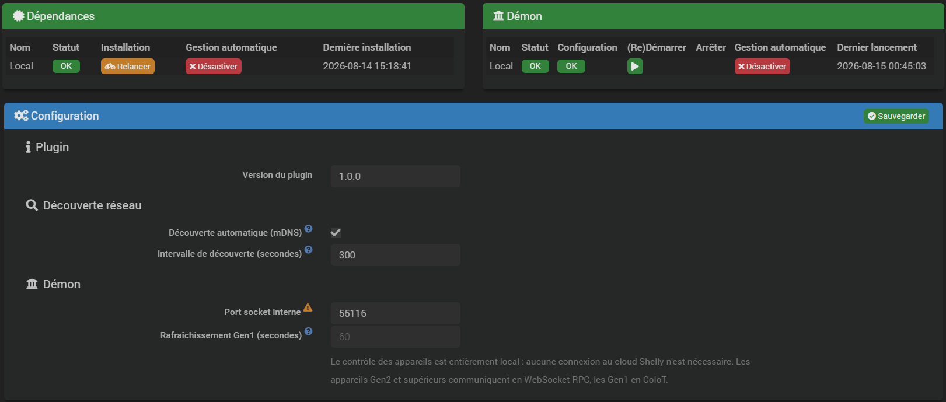
Task: Click the Démon panel building icon
Action: click(498, 16)
